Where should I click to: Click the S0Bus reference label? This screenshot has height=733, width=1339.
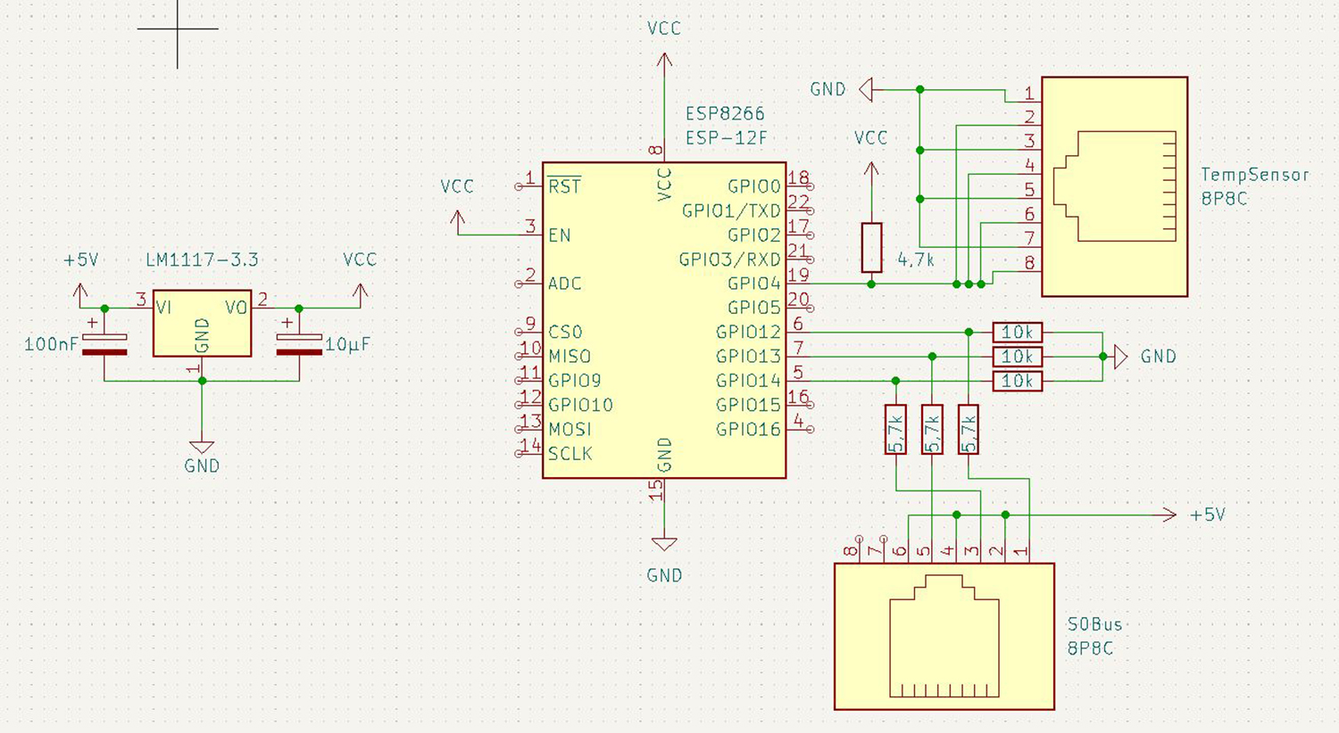[1094, 624]
